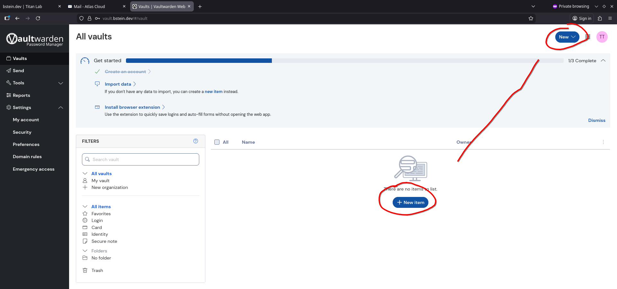The image size is (617, 289).
Task: Open the New dropdown button
Action: [567, 37]
